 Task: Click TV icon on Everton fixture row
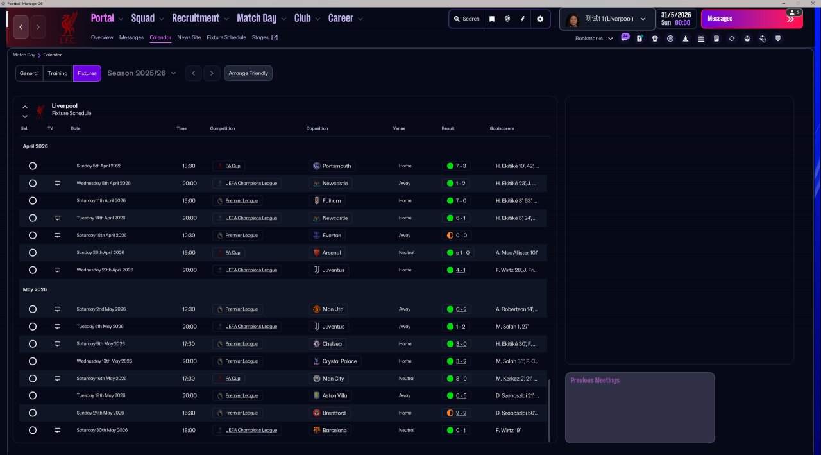(x=57, y=236)
